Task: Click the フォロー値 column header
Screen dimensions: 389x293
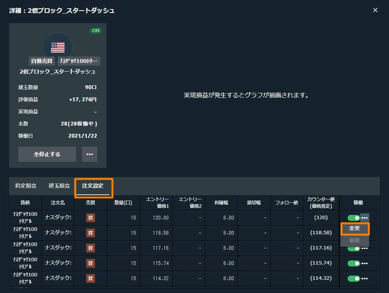Action: (286, 202)
